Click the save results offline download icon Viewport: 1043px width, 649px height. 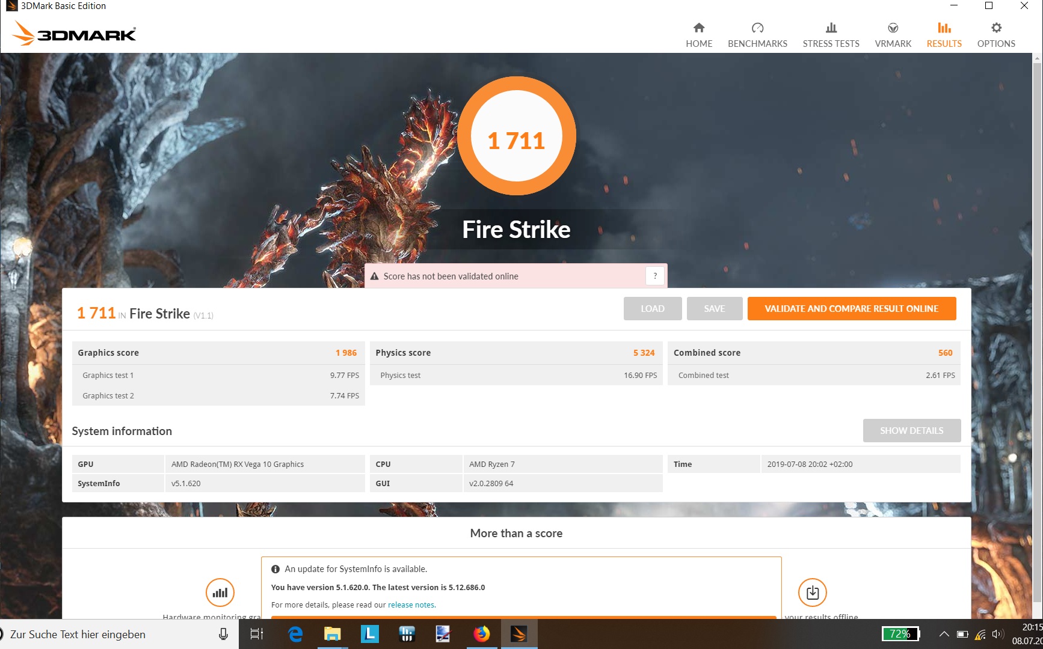[x=813, y=593]
